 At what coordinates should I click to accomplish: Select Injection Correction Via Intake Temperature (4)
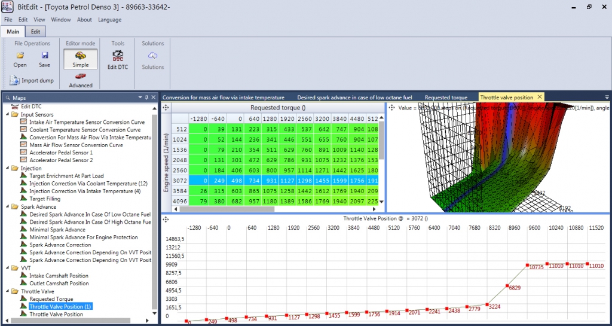click(x=85, y=191)
